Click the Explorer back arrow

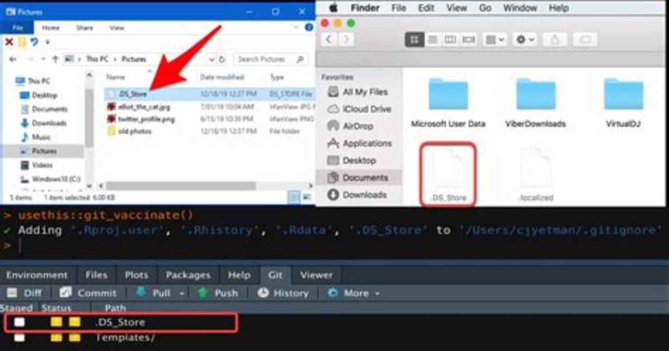[x=13, y=59]
